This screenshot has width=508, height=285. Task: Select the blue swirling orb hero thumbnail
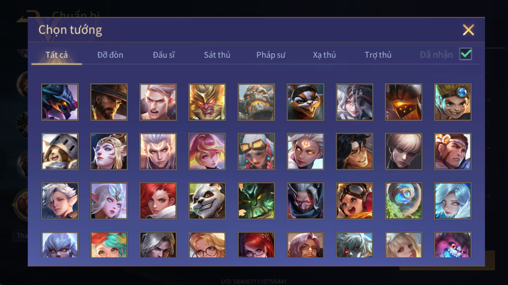click(403, 201)
